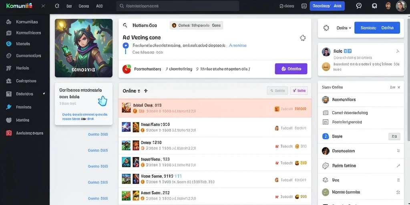The height and width of the screenshot is (205, 410).
Task: Open the chat bubble icon in header
Action: [x=359, y=6]
